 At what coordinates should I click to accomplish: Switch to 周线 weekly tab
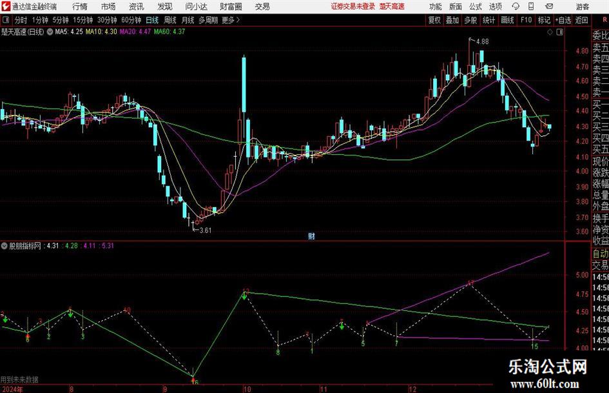[170, 20]
